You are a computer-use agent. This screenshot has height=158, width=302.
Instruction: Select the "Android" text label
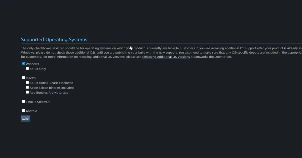tap(31, 111)
